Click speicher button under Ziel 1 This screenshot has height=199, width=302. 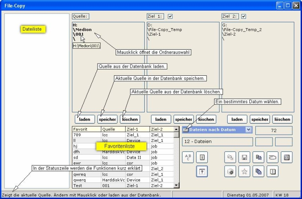(x=183, y=119)
